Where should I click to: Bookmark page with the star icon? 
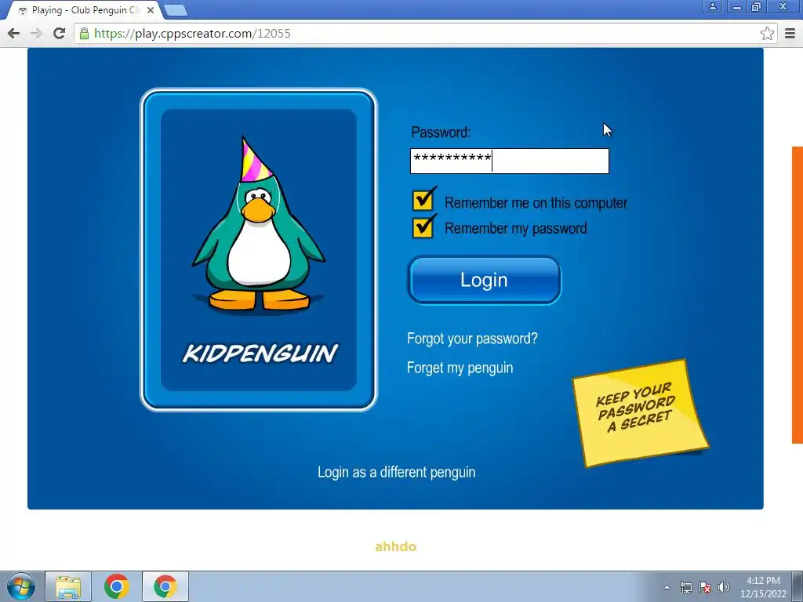point(767,33)
